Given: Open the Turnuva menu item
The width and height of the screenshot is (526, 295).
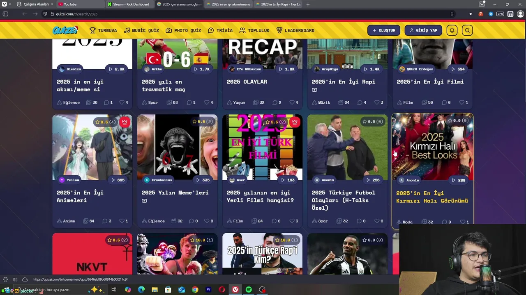Looking at the screenshot, I should tap(103, 30).
